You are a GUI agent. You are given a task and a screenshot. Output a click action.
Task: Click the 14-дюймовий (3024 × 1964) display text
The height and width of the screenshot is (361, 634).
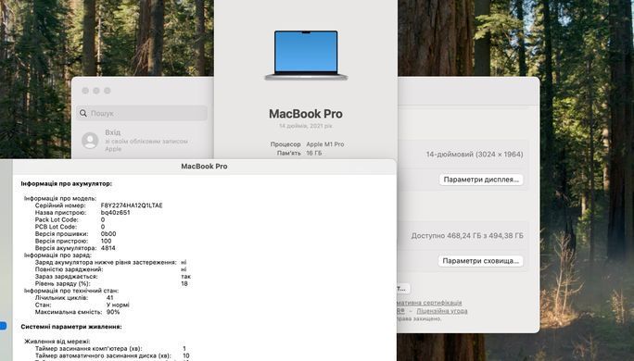(475, 155)
